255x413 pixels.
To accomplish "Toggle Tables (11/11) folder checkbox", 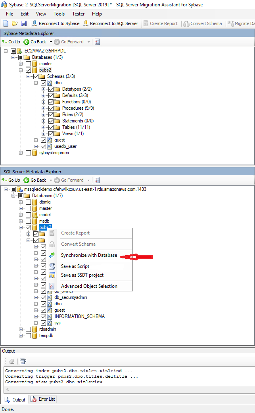I will coord(51,127).
